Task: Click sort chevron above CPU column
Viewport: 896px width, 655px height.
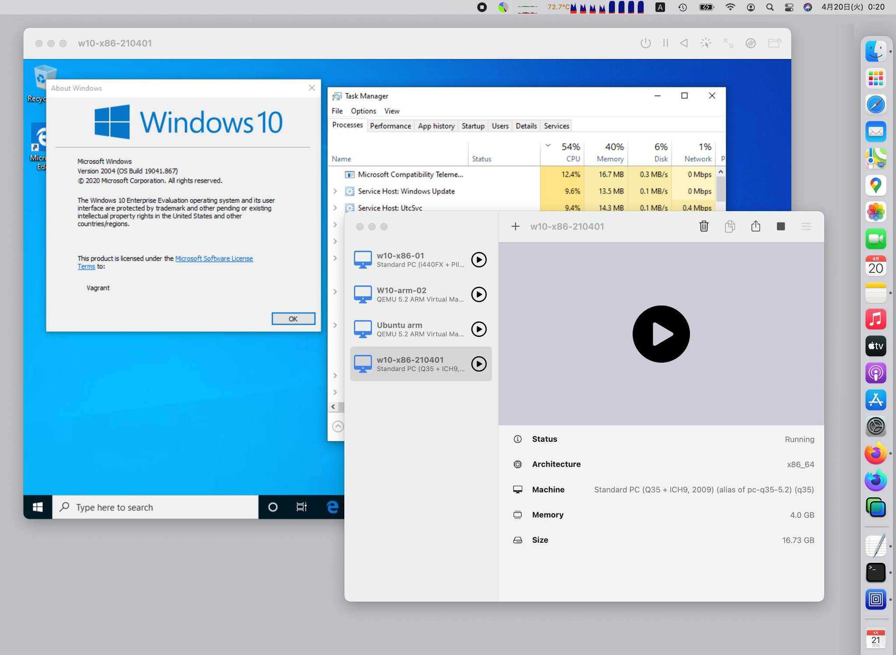Action: tap(548, 146)
